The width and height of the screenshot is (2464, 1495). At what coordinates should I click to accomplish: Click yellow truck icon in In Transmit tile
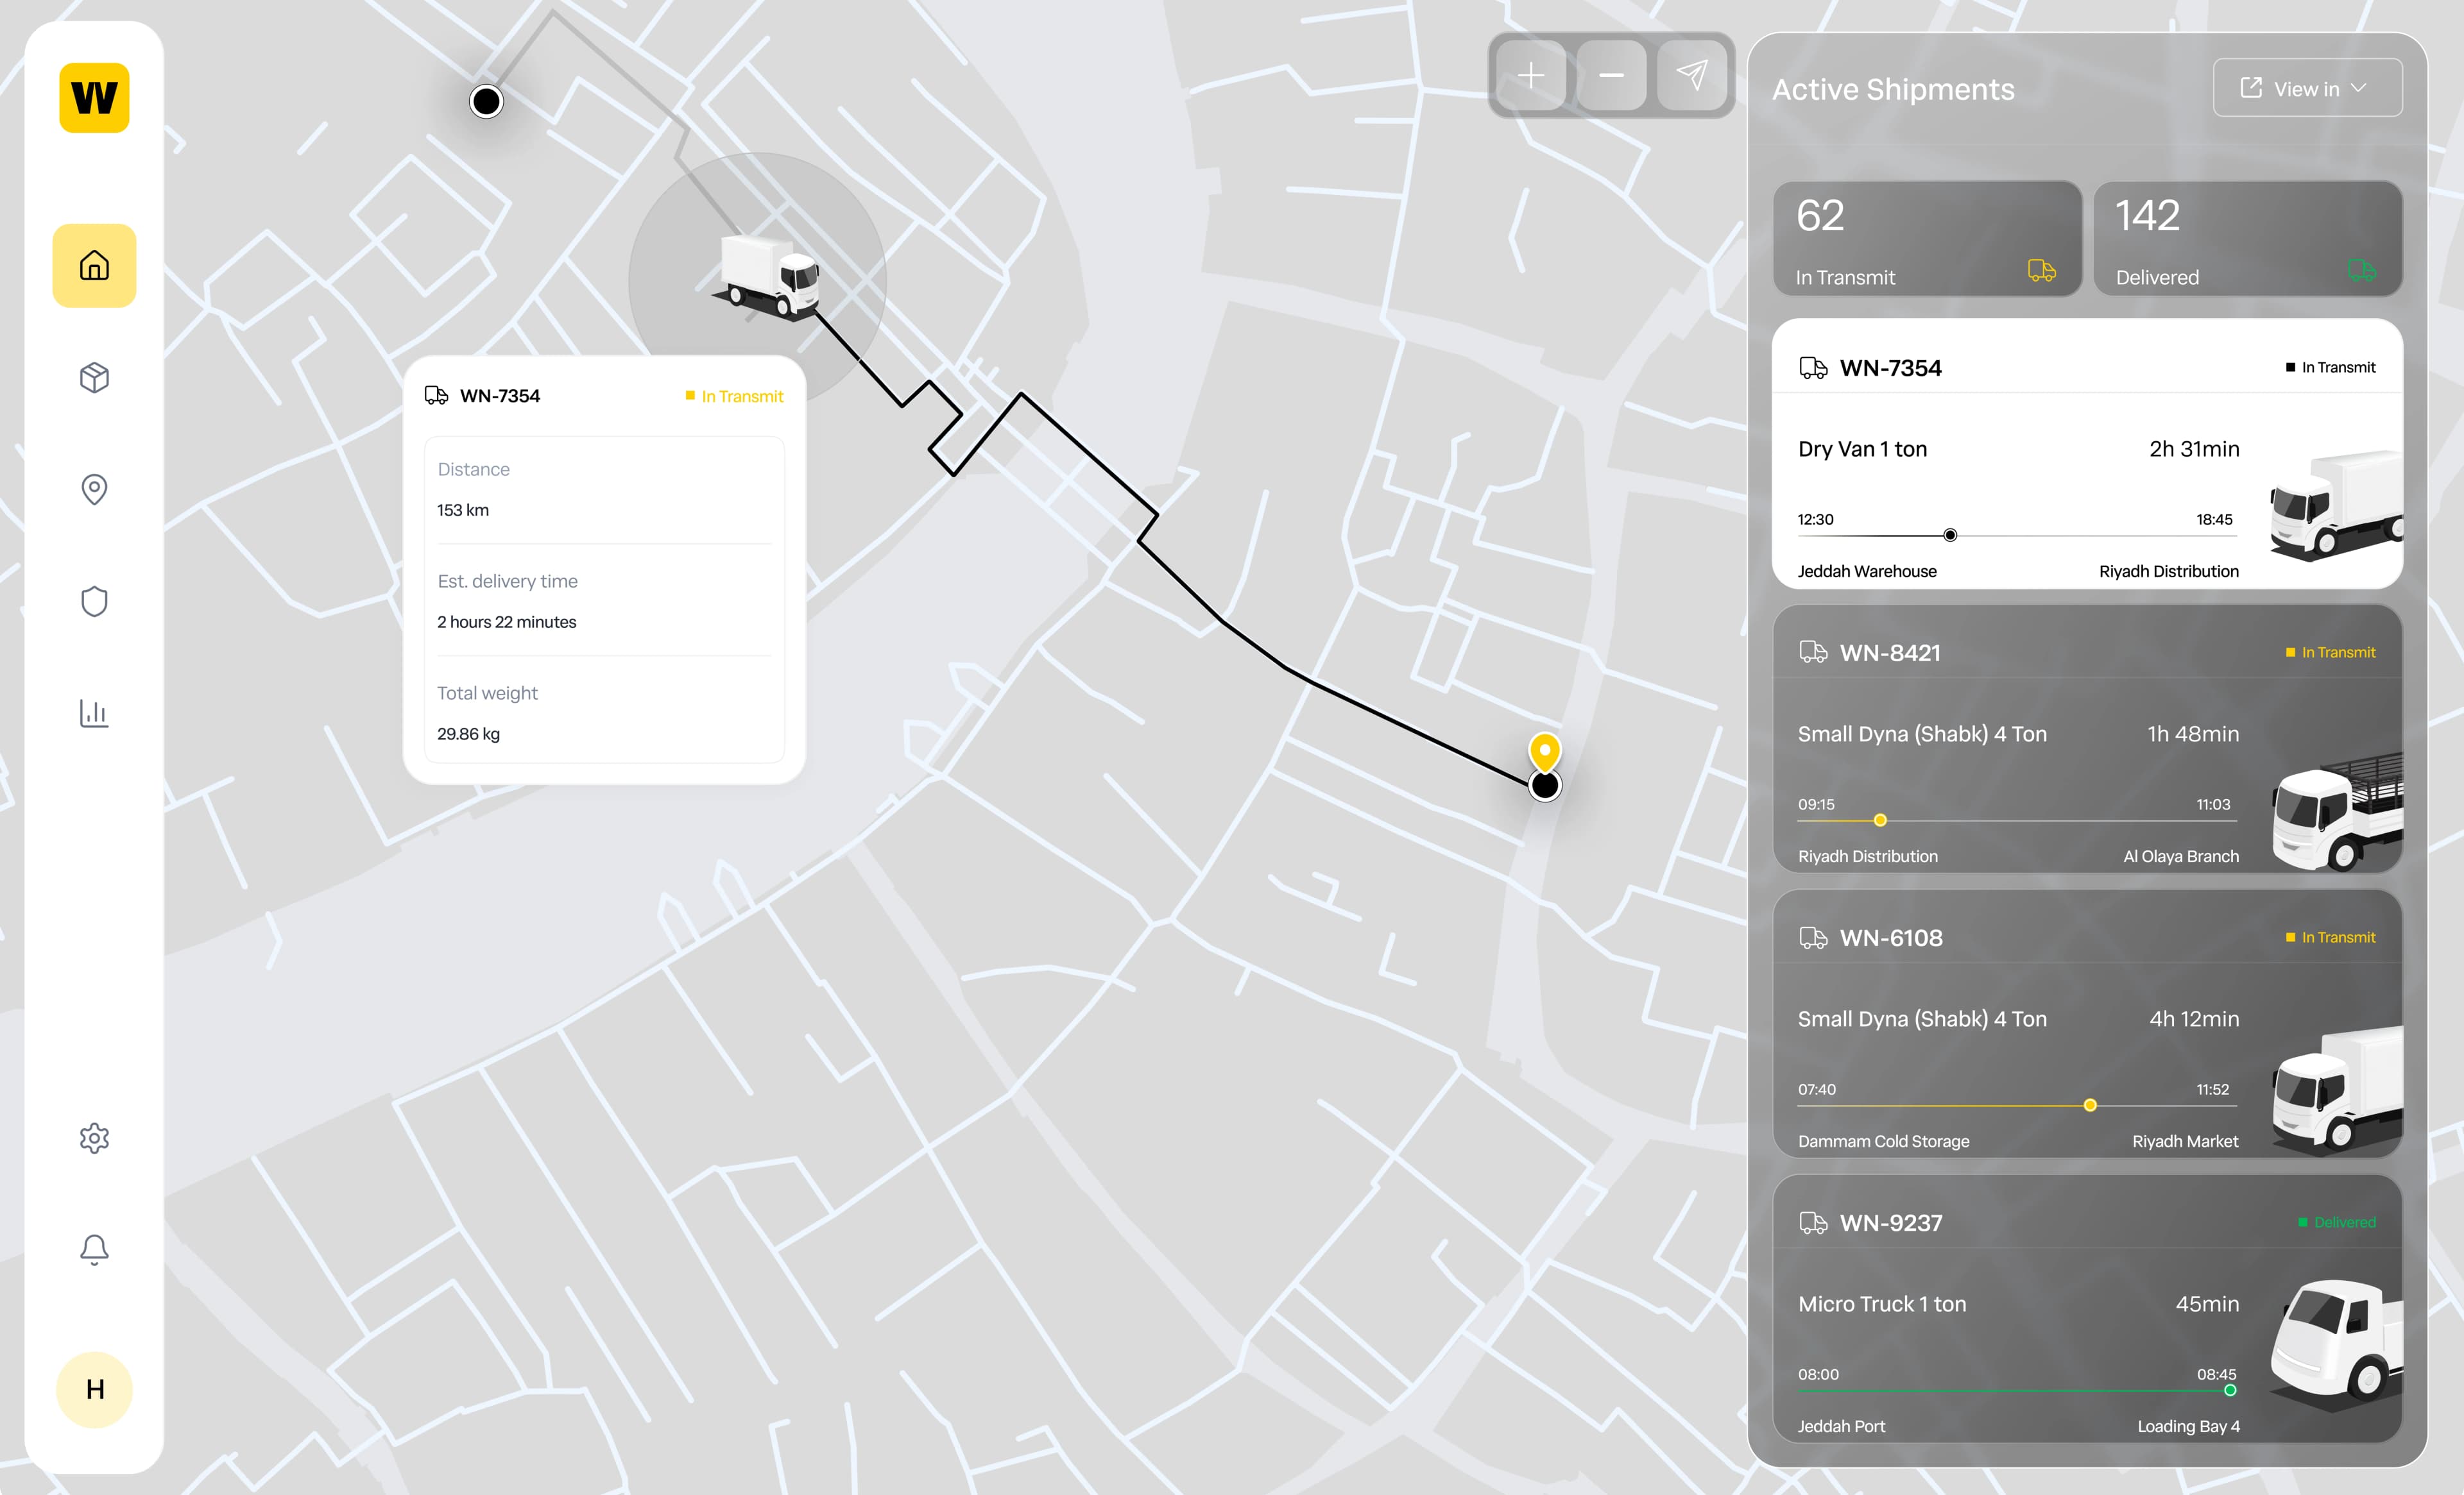click(x=2041, y=270)
